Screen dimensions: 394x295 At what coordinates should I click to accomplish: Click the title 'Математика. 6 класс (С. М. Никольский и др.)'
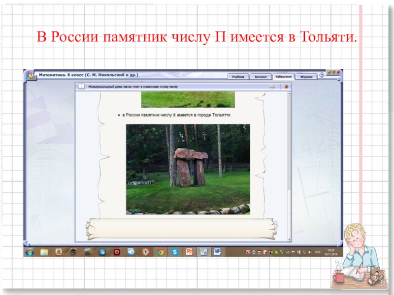89,75
